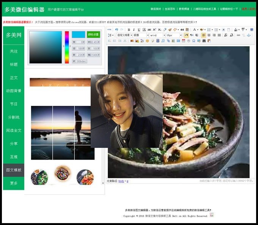Apply bold formatting with B icon

point(129,29)
